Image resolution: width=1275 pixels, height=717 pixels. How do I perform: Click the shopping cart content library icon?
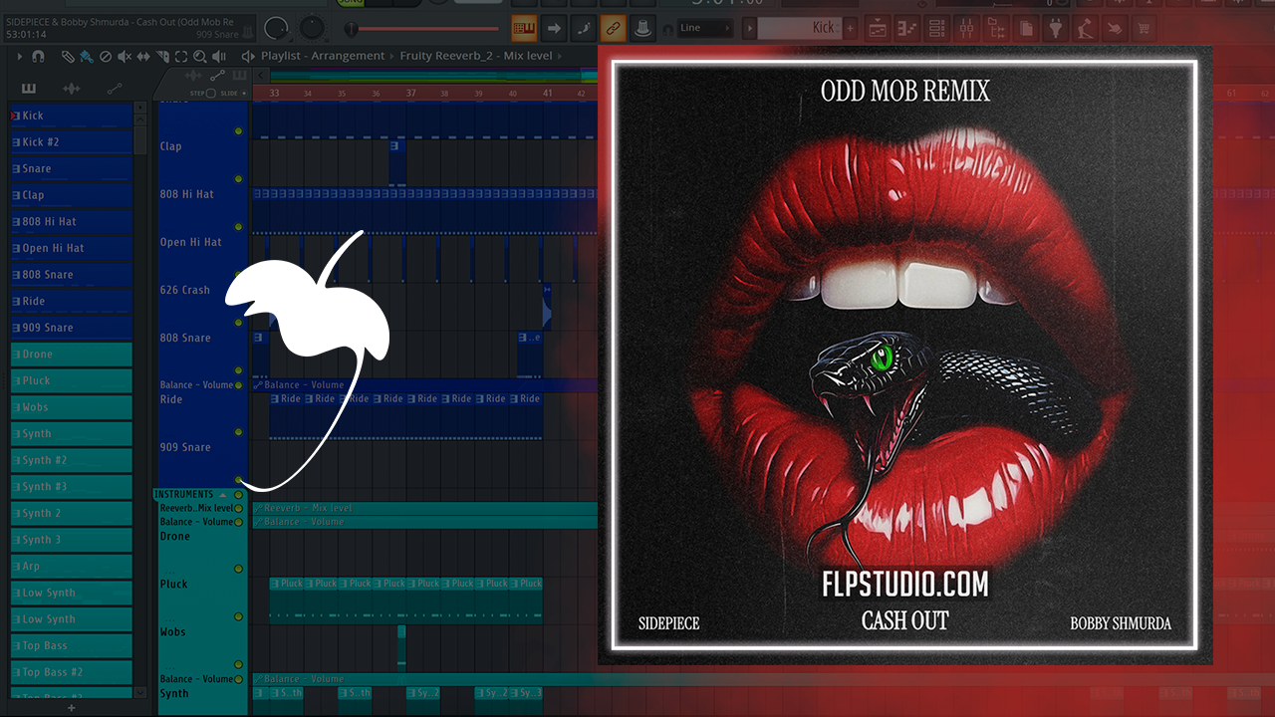[1145, 28]
